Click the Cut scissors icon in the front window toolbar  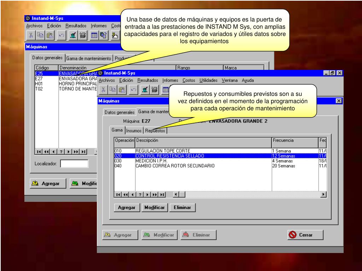pyautogui.click(x=103, y=90)
